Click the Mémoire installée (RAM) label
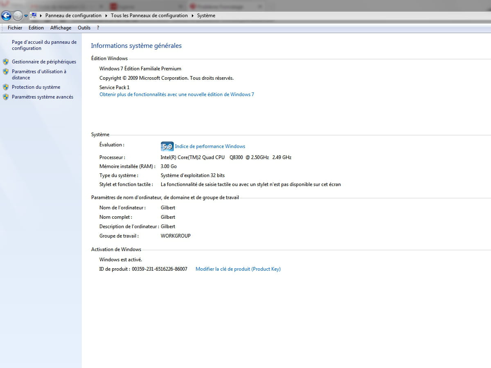The width and height of the screenshot is (491, 368). pos(127,166)
